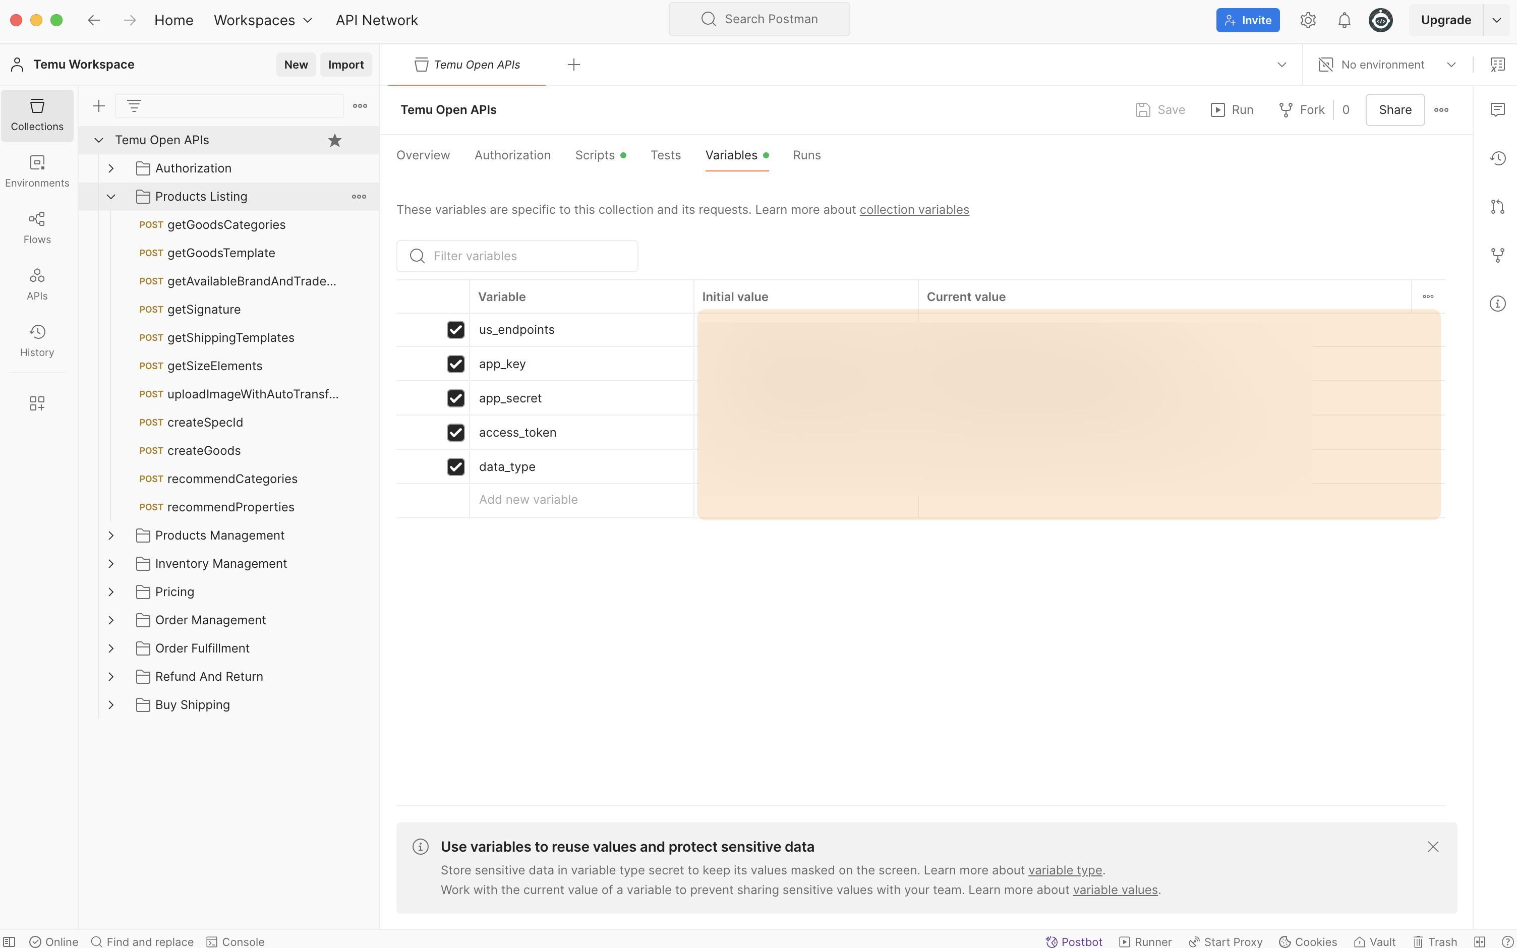
Task: Click the Import button
Action: tap(345, 65)
